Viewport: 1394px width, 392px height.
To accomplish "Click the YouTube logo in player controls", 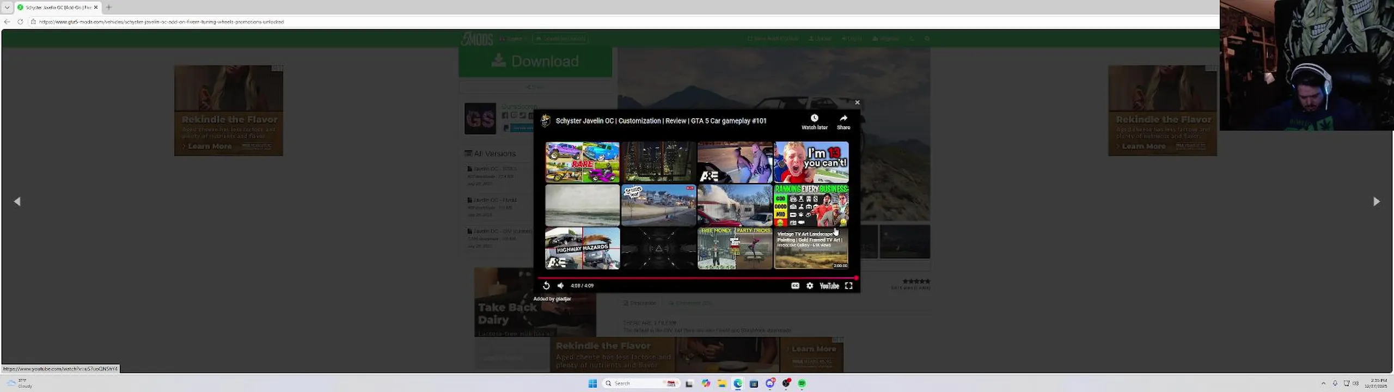I will 829,285.
